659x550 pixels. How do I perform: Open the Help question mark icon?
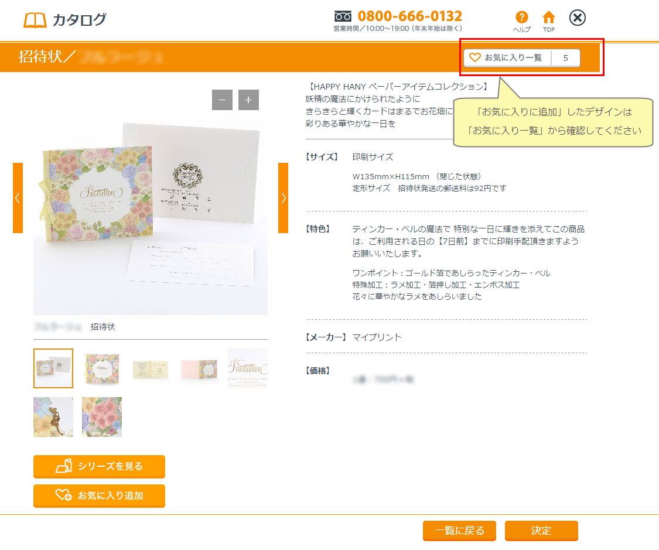(x=521, y=17)
